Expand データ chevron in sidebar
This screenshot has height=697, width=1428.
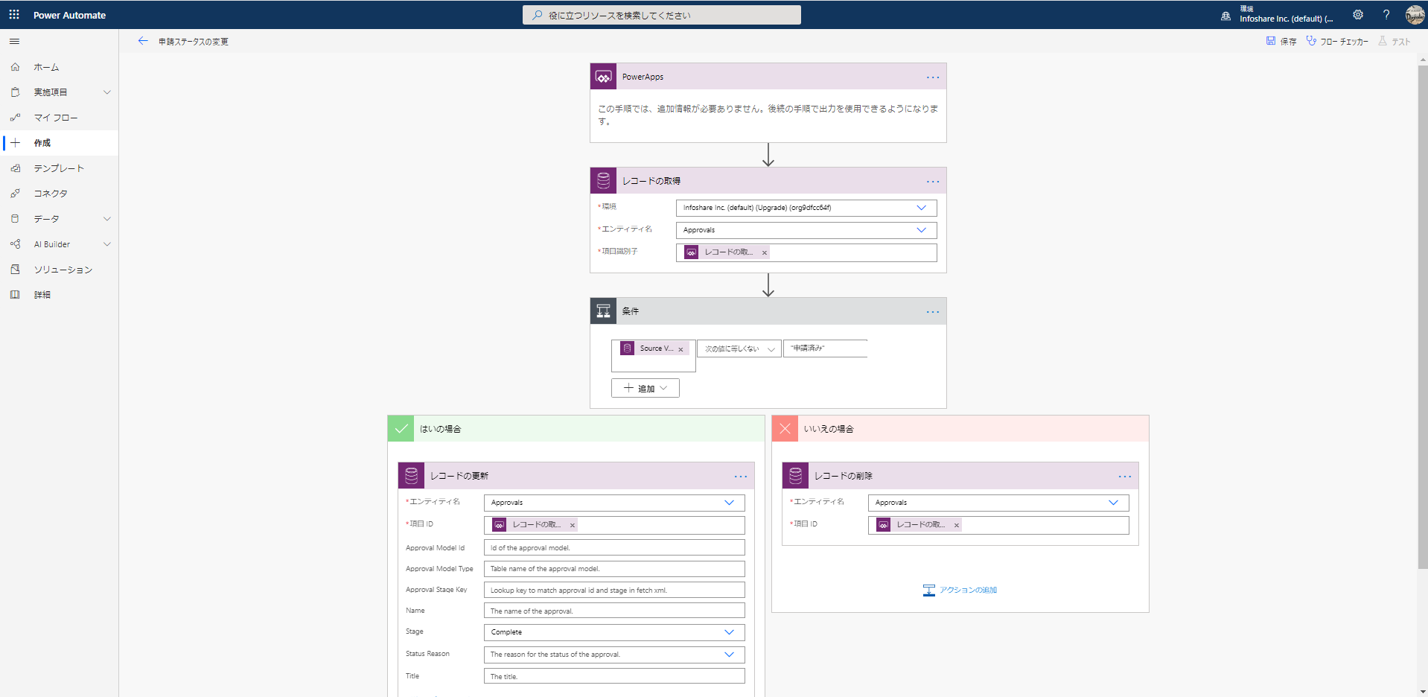[x=106, y=219]
